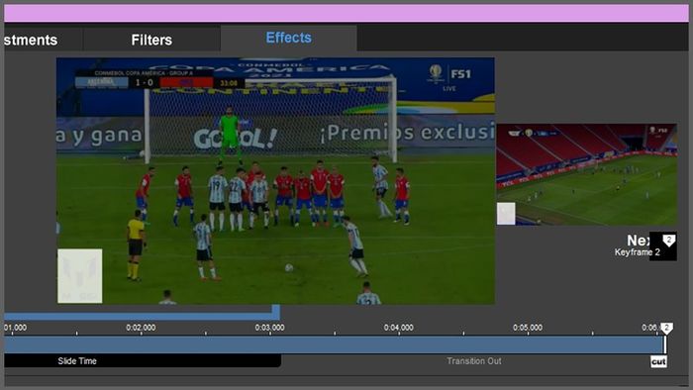Click 0:02.000 on the time ruler
Viewport: 693px width, 390px height.
pos(141,328)
